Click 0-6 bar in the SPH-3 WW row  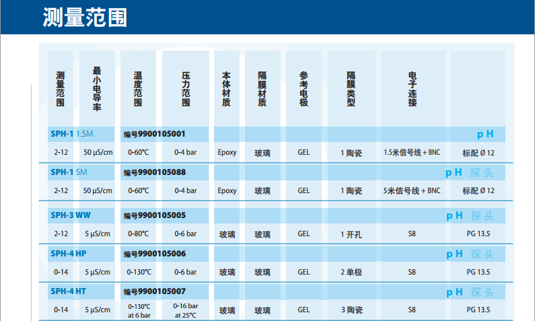[x=186, y=234]
